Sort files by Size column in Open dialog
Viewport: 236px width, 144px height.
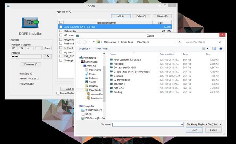coord(208,54)
